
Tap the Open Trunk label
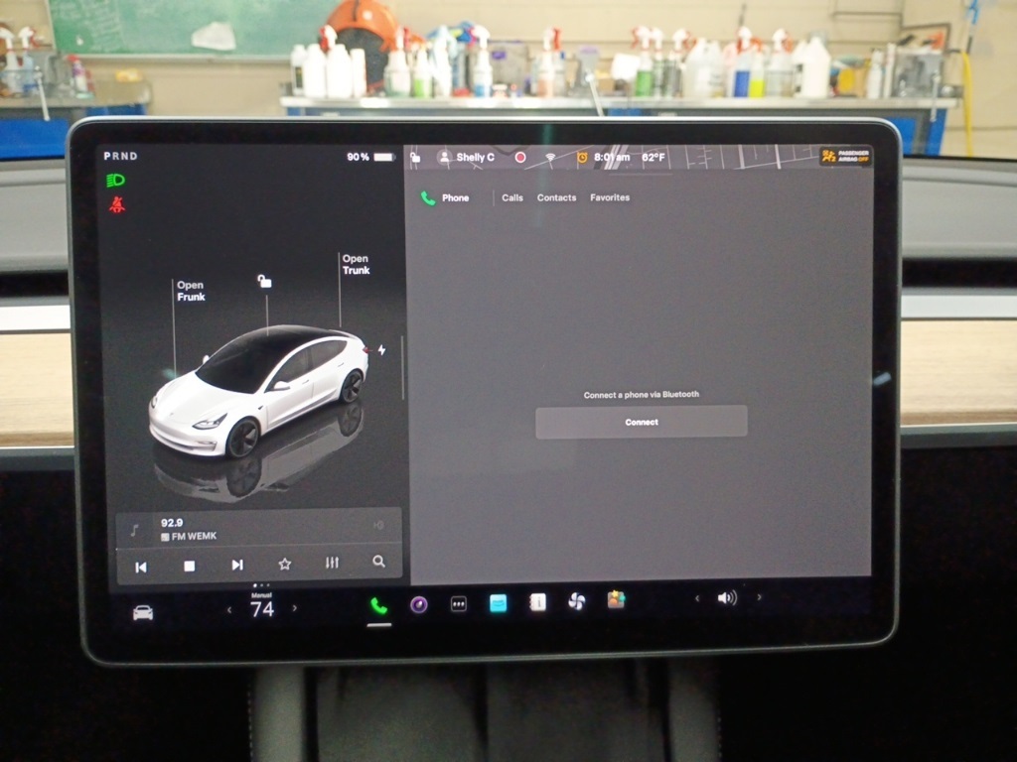coord(356,264)
